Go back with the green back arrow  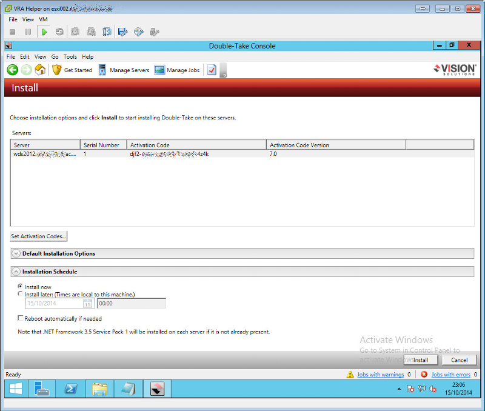pos(13,70)
